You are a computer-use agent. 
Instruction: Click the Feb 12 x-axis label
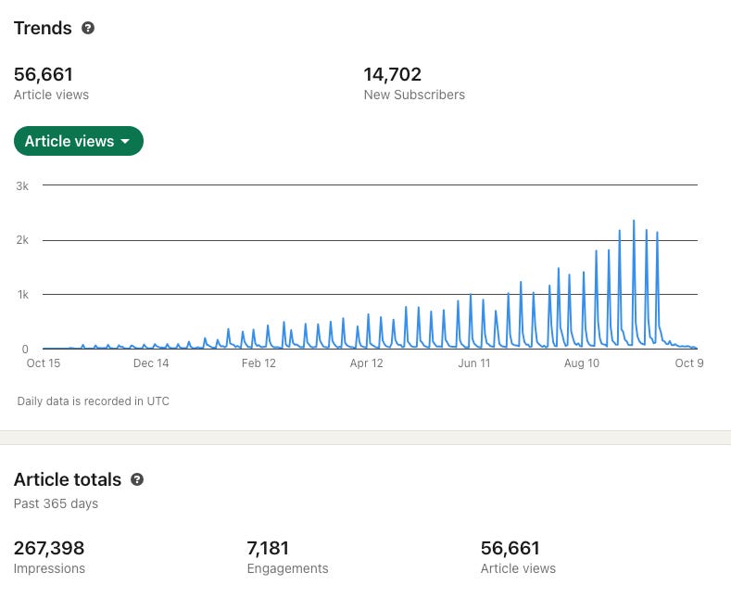point(258,363)
